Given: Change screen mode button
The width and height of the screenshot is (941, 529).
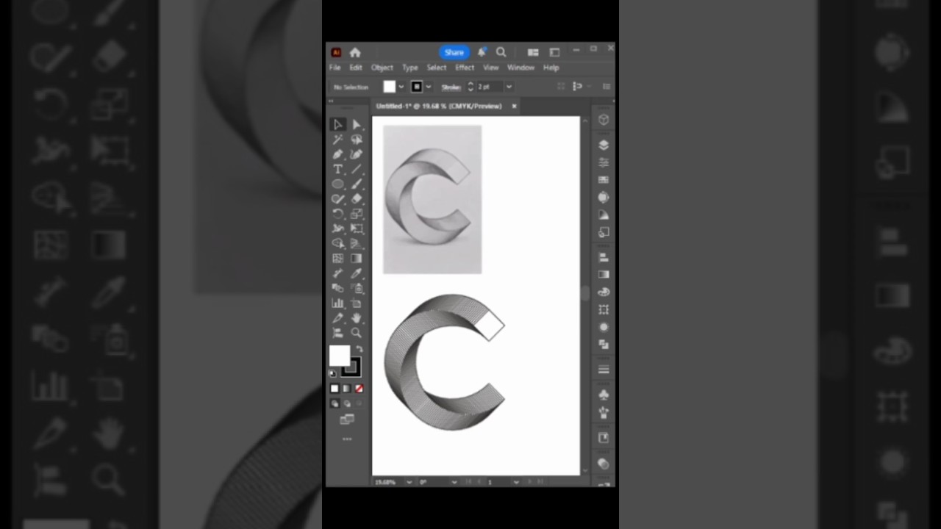Looking at the screenshot, I should click(x=347, y=420).
